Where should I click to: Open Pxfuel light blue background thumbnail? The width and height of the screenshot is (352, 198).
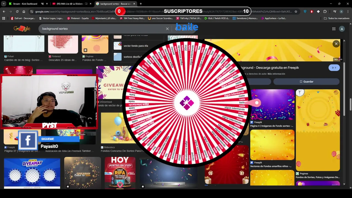[x=24, y=43]
